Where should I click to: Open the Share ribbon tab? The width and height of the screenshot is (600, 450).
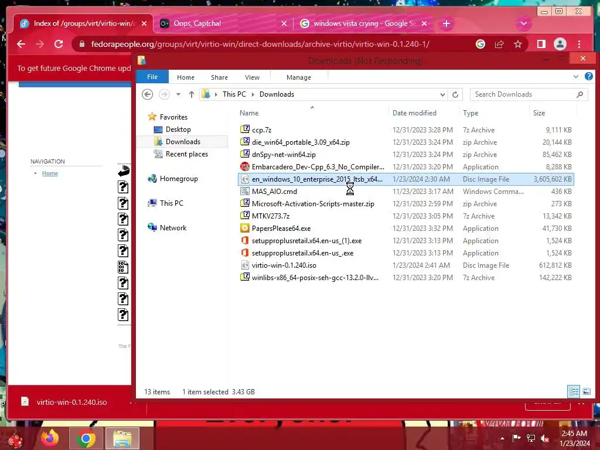[219, 77]
